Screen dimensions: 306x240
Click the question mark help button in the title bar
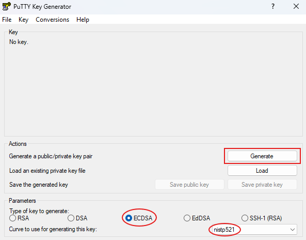(273, 6)
